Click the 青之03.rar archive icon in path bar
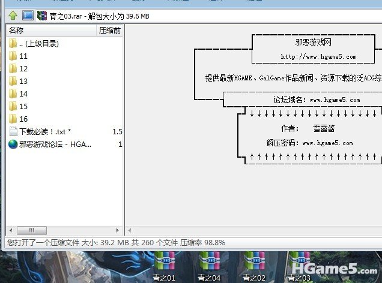 point(42,15)
